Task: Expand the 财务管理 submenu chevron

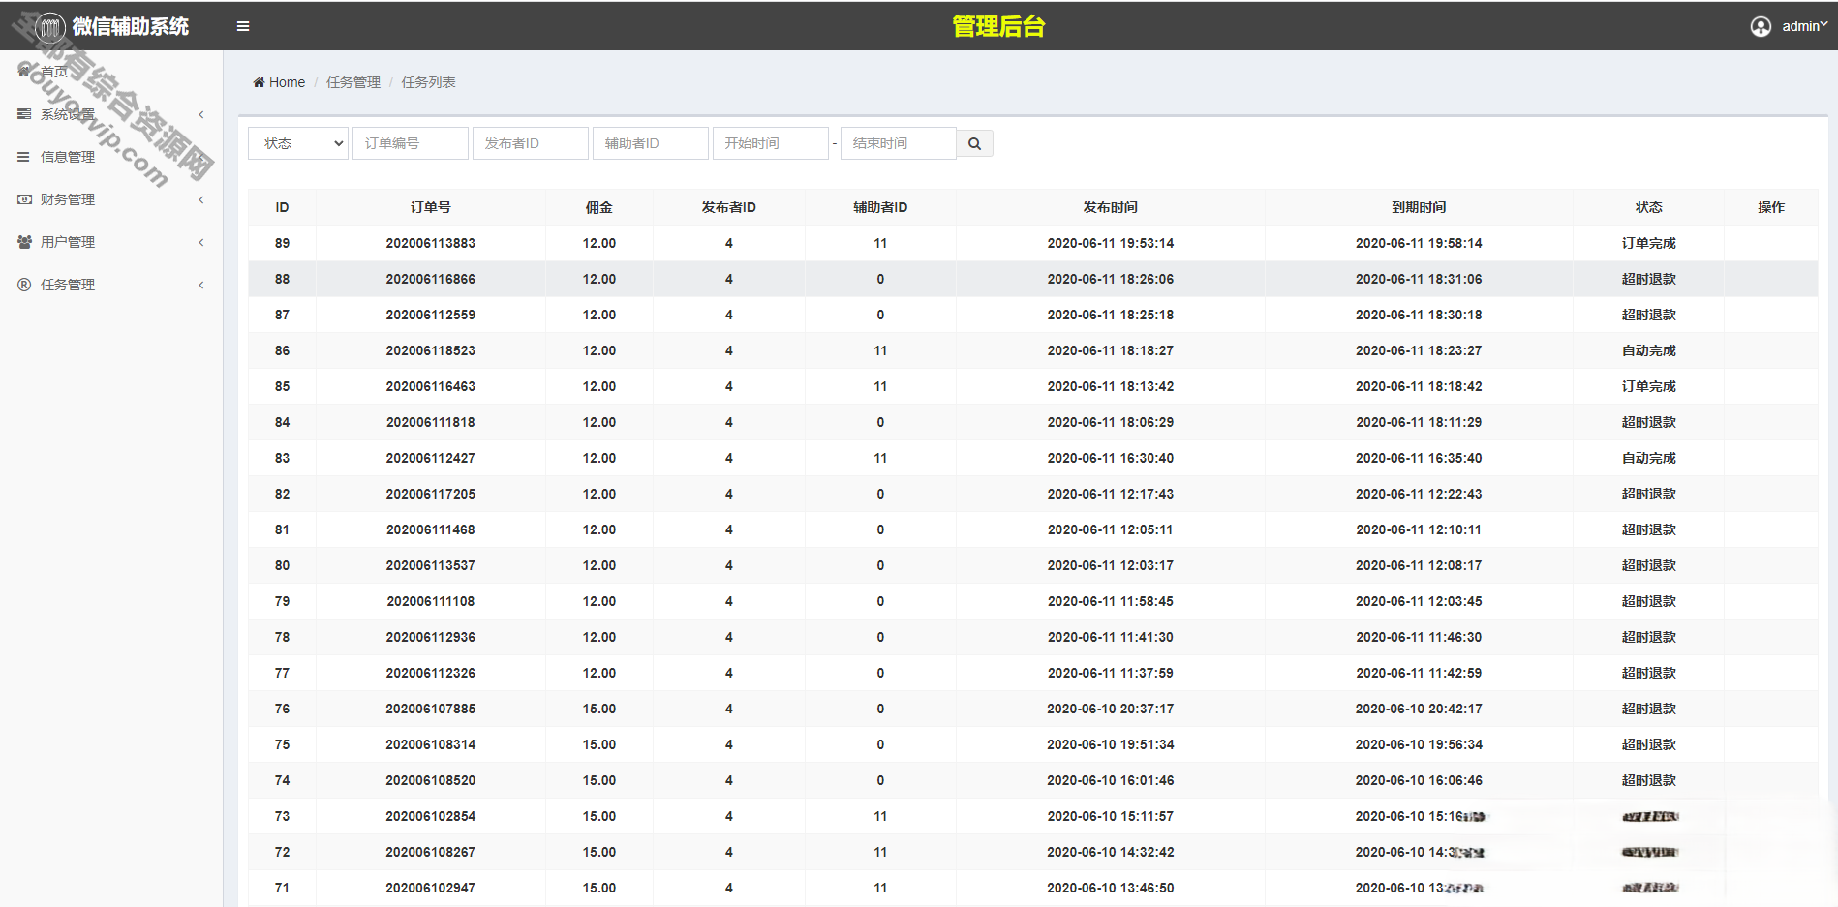Action: pos(201,199)
